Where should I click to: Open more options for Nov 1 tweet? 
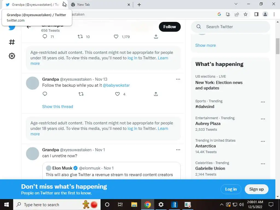[x=178, y=150]
